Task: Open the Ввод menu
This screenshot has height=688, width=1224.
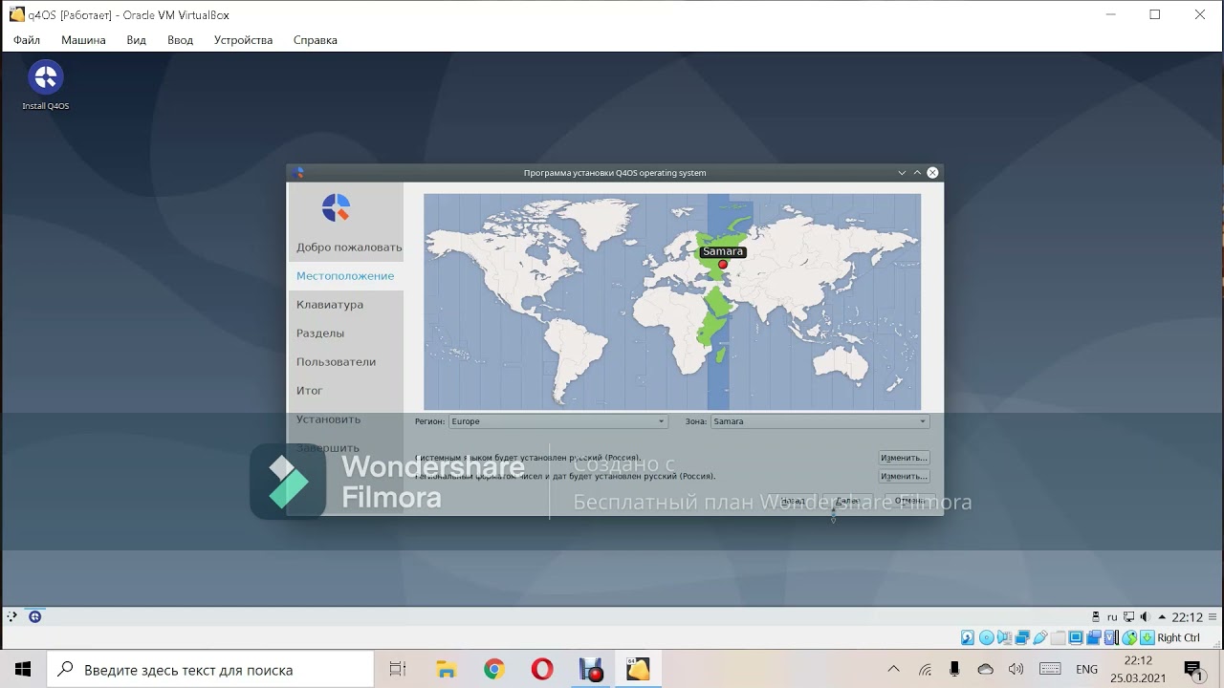Action: pyautogui.click(x=180, y=40)
